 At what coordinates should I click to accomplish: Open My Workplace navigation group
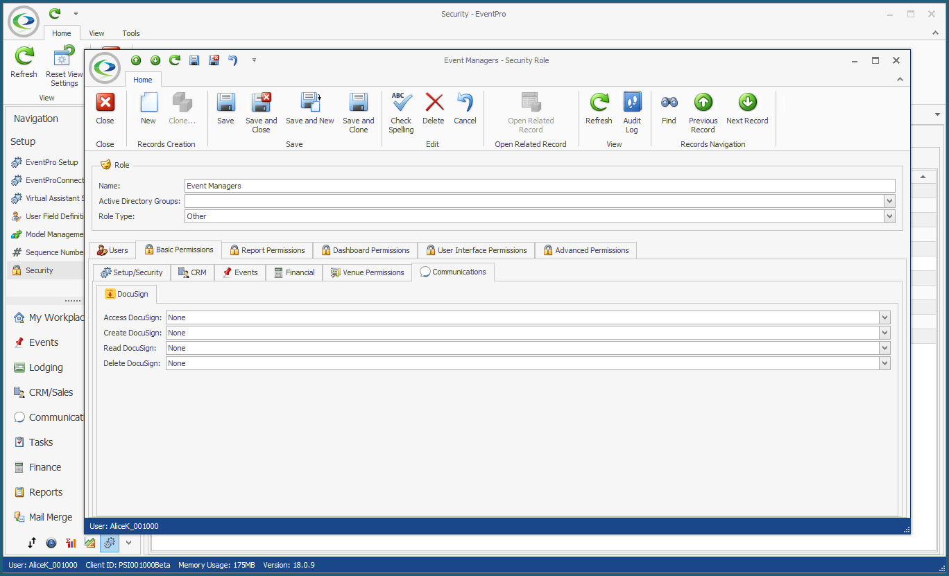tap(45, 317)
